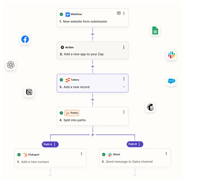205x179 pixels.
Task: Open the Notion app icon
Action: point(29,92)
